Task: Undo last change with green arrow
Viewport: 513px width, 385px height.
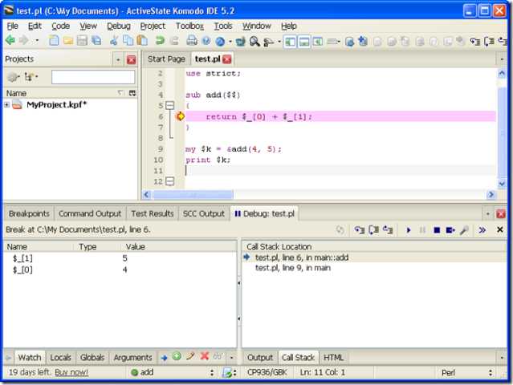Action: 160,41
